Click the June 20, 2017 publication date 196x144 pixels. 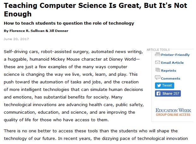tap(16, 39)
